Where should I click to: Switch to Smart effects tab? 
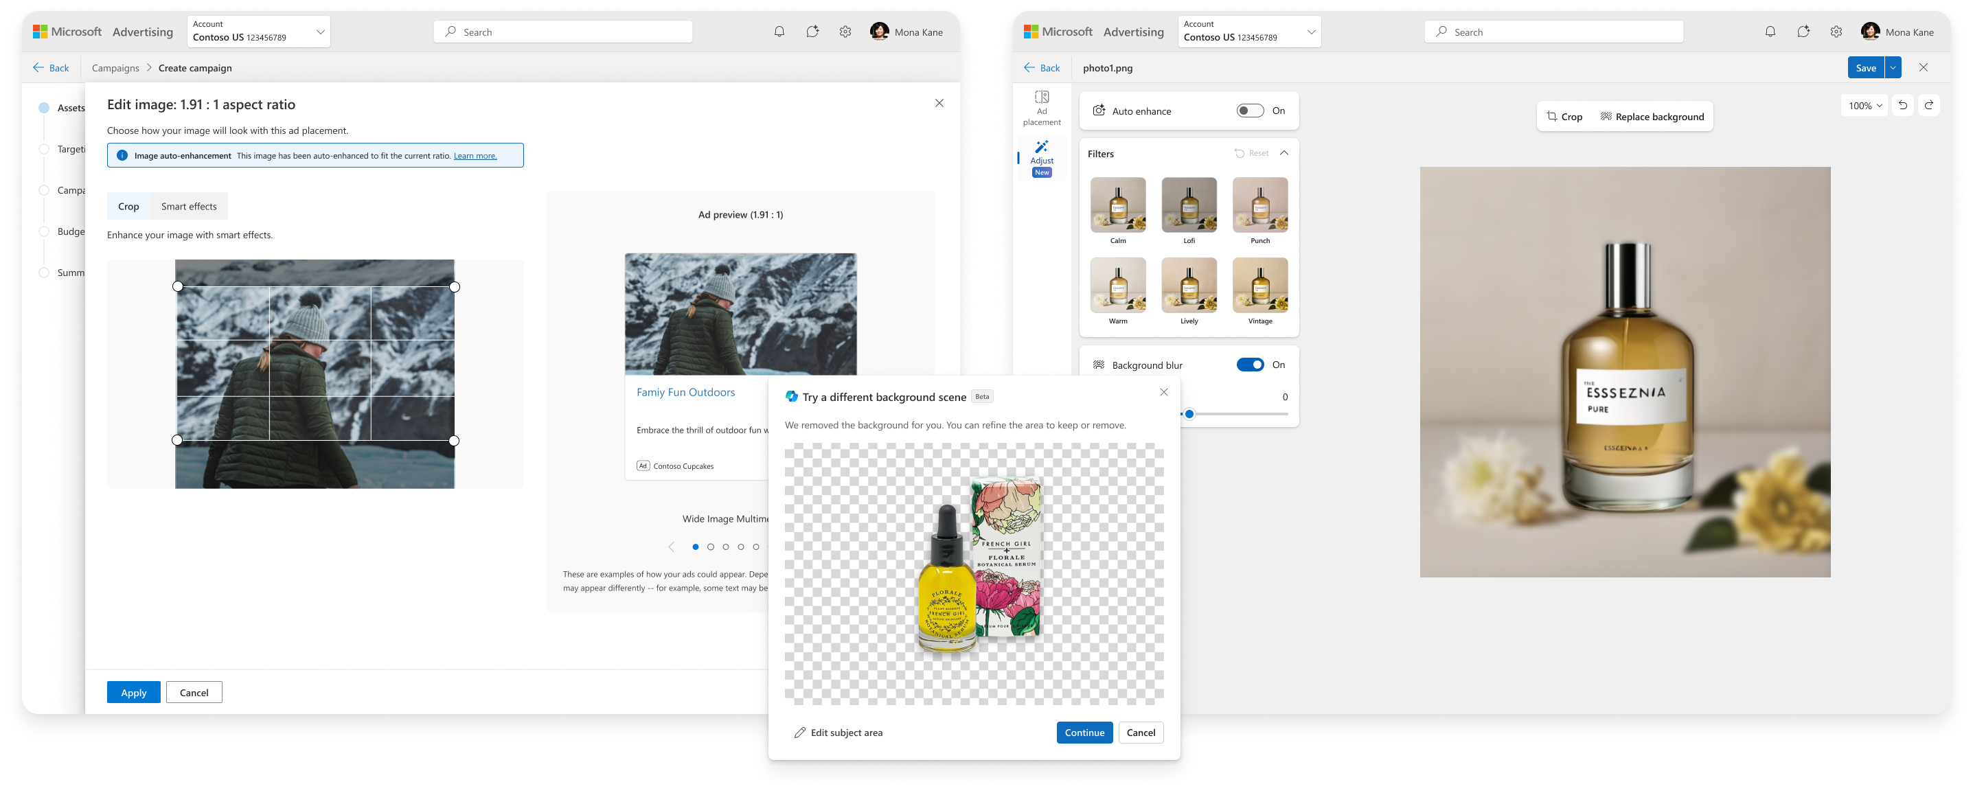click(189, 207)
